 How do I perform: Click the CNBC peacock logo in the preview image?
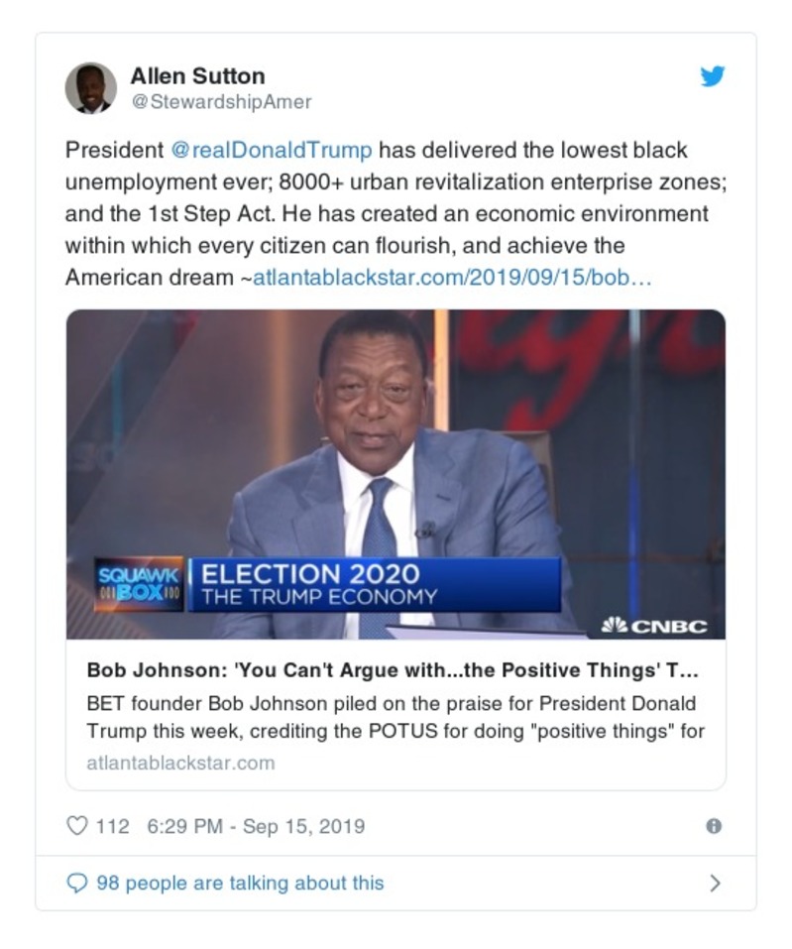point(653,626)
